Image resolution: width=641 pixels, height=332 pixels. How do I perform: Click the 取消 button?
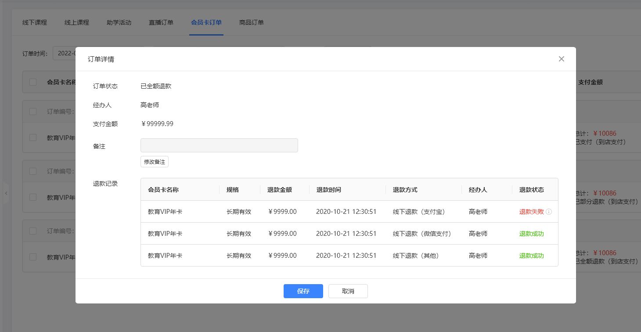[348, 291]
